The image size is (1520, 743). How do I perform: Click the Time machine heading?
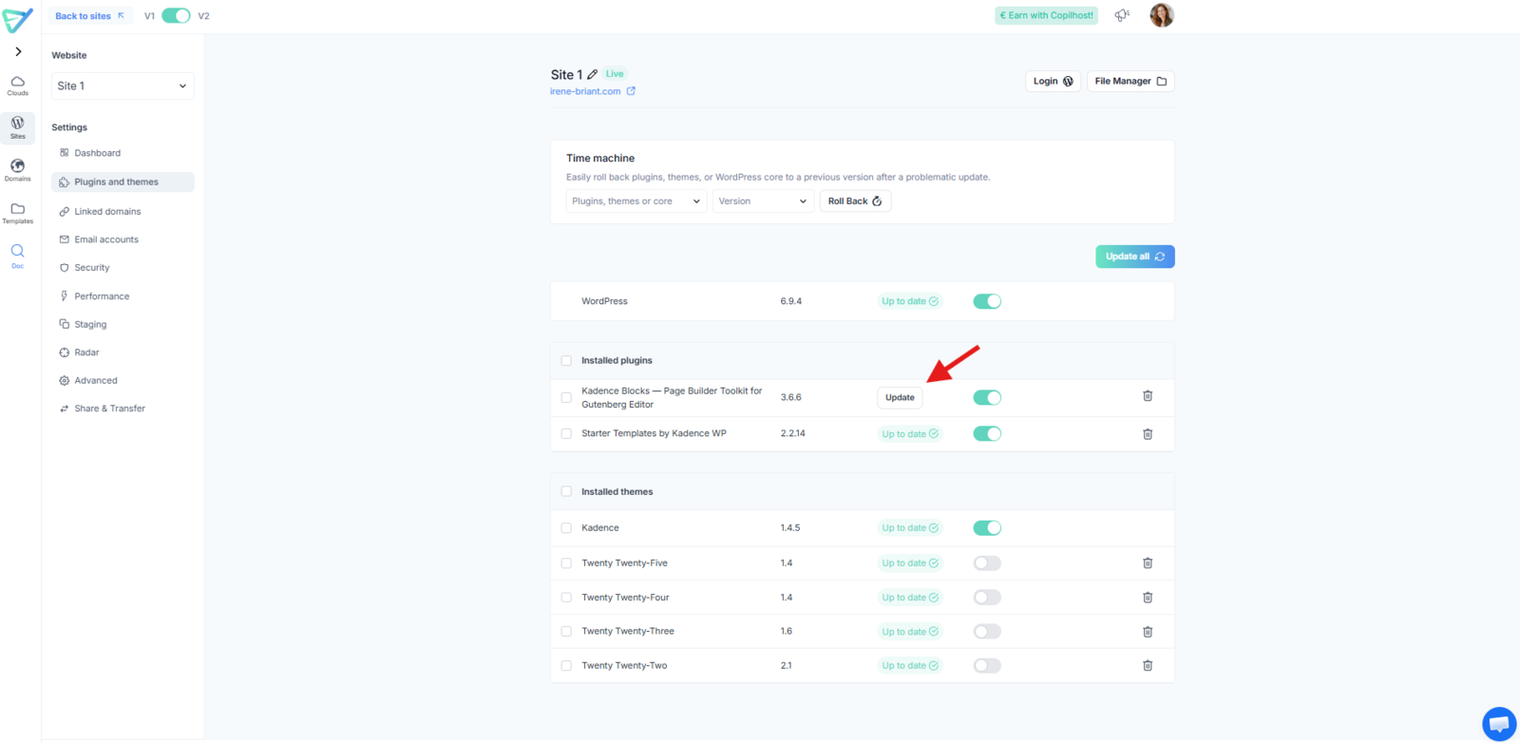coord(600,159)
